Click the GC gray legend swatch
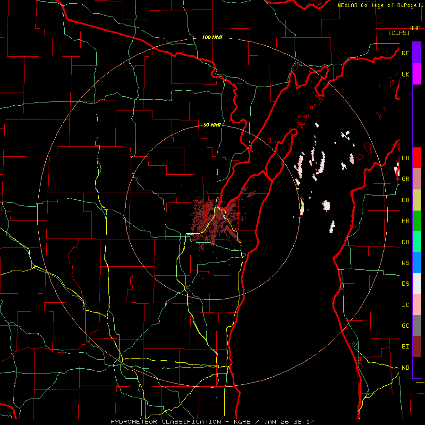Viewport: 425px width, 425px height. [x=417, y=325]
